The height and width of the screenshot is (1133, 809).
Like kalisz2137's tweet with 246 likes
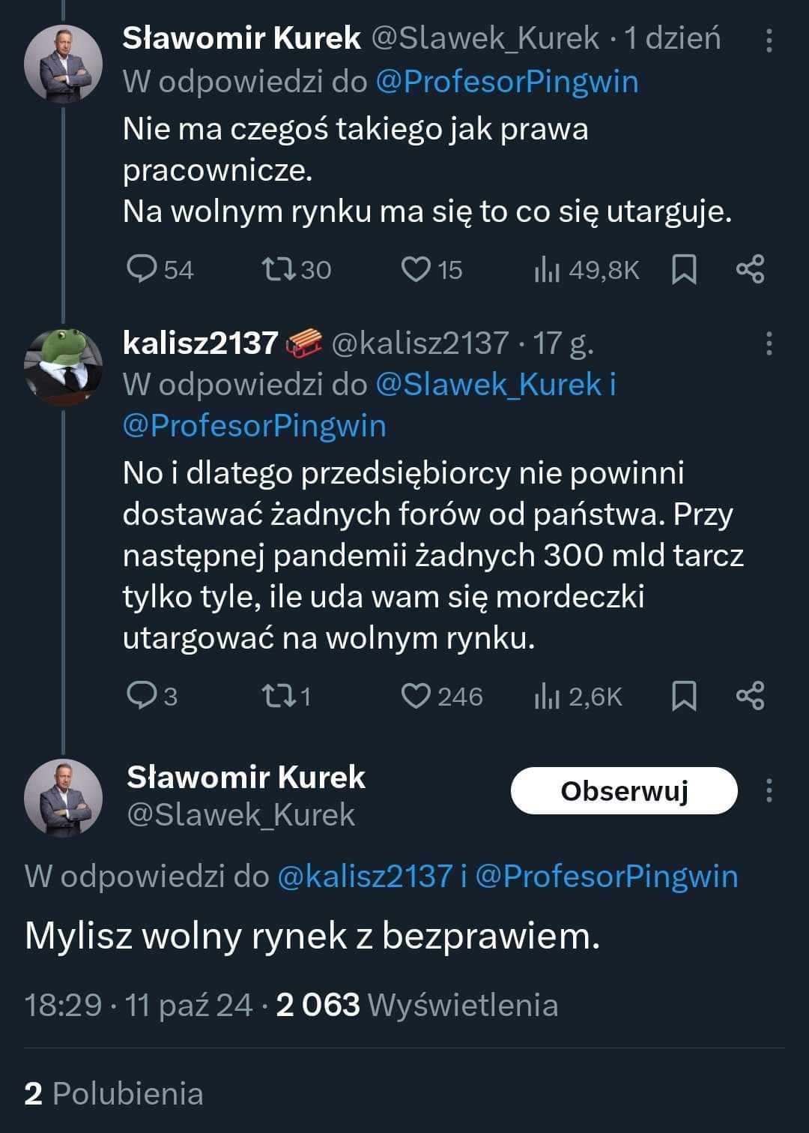coord(416,696)
